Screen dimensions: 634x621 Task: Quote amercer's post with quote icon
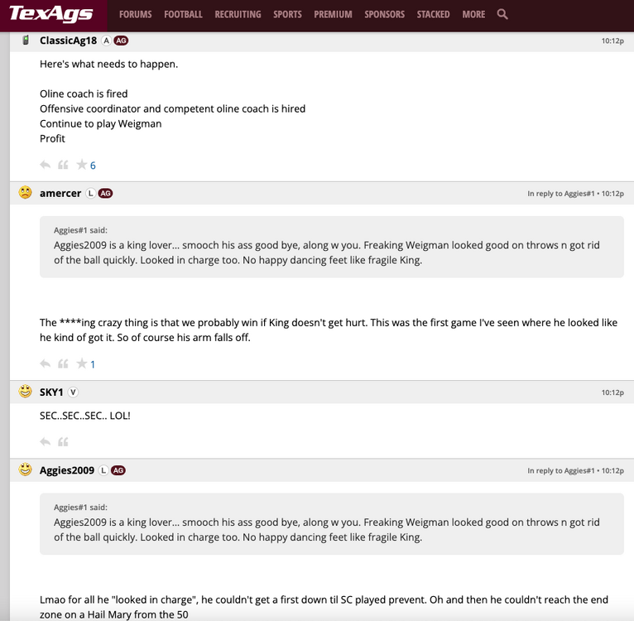pyautogui.click(x=63, y=363)
